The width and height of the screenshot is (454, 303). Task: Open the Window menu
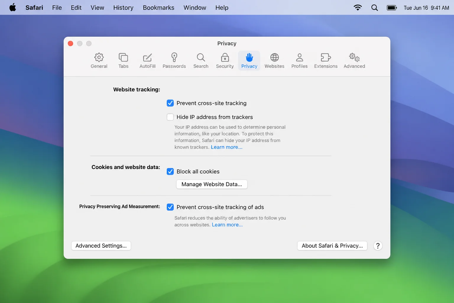pyautogui.click(x=195, y=8)
